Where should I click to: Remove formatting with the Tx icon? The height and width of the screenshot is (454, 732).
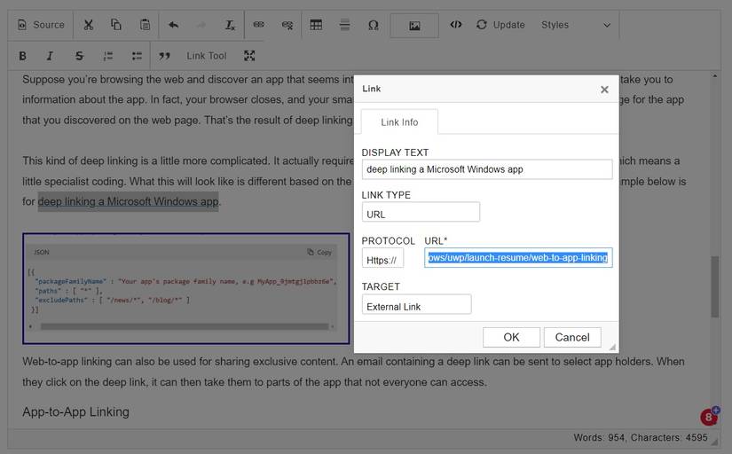click(x=230, y=25)
